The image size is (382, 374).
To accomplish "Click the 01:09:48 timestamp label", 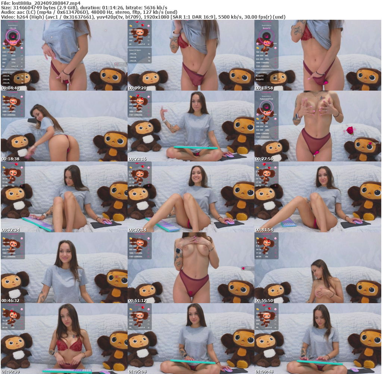I will click(x=265, y=372).
